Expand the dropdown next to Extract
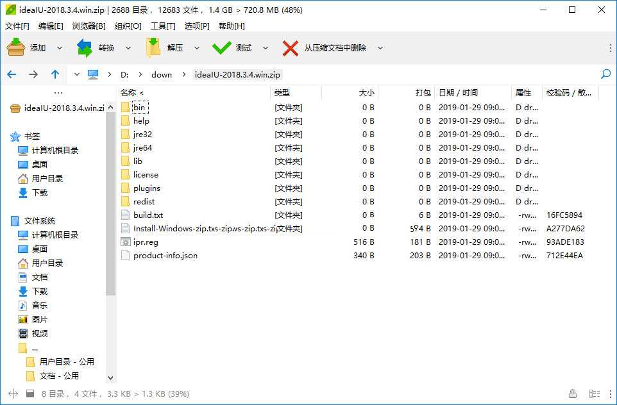Screen dimensions: 617x405 [x=197, y=47]
